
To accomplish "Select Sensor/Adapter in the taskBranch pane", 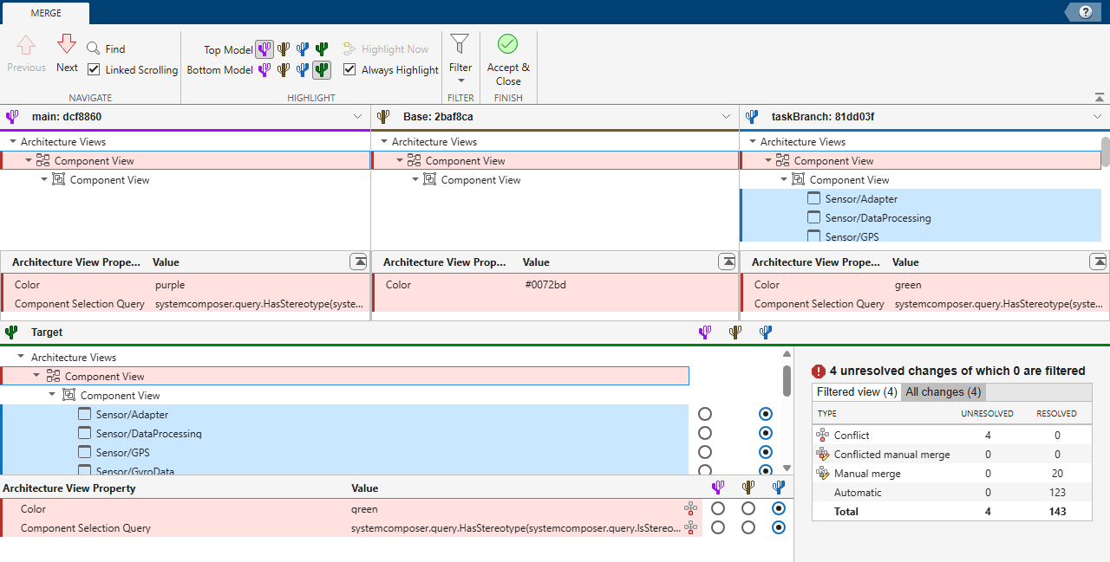I will 861,198.
